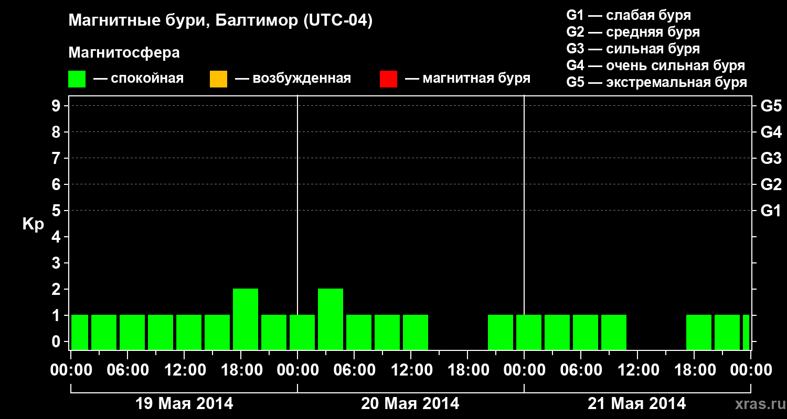Click the '06:00' time label above 20 Мая 2014

(354, 370)
